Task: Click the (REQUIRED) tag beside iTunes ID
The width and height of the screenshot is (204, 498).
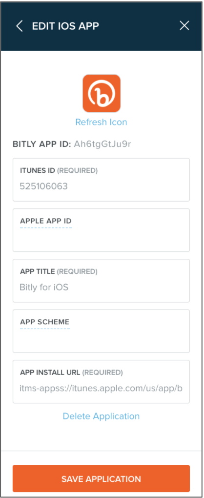Action: coord(77,170)
